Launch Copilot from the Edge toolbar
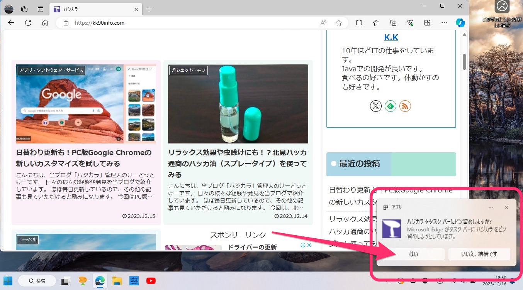This screenshot has width=523, height=290. (460, 23)
